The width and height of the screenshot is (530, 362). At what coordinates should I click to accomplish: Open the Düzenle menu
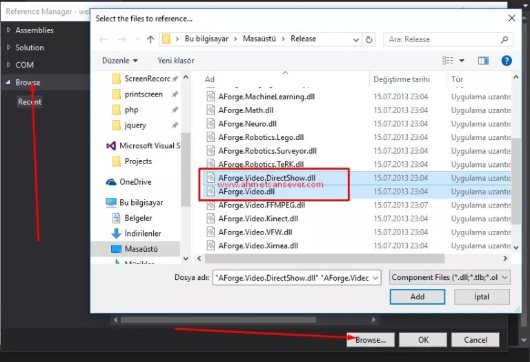click(x=120, y=61)
